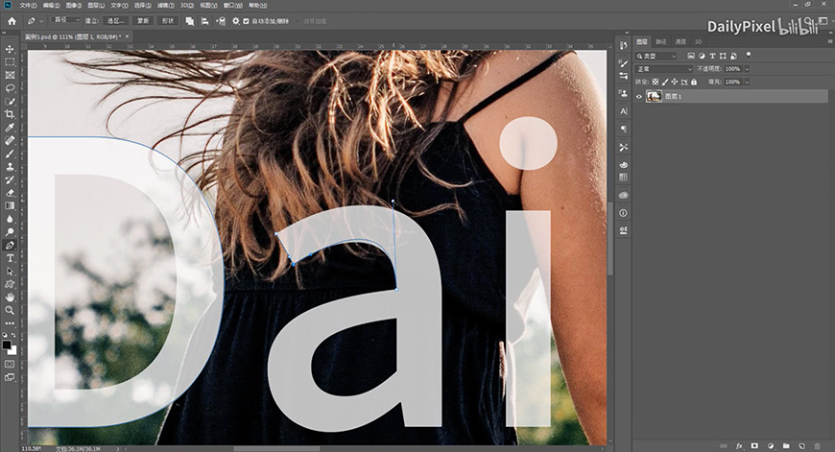Image resolution: width=835 pixels, height=452 pixels.
Task: Toggle smart object layer filter
Action: [x=733, y=56]
